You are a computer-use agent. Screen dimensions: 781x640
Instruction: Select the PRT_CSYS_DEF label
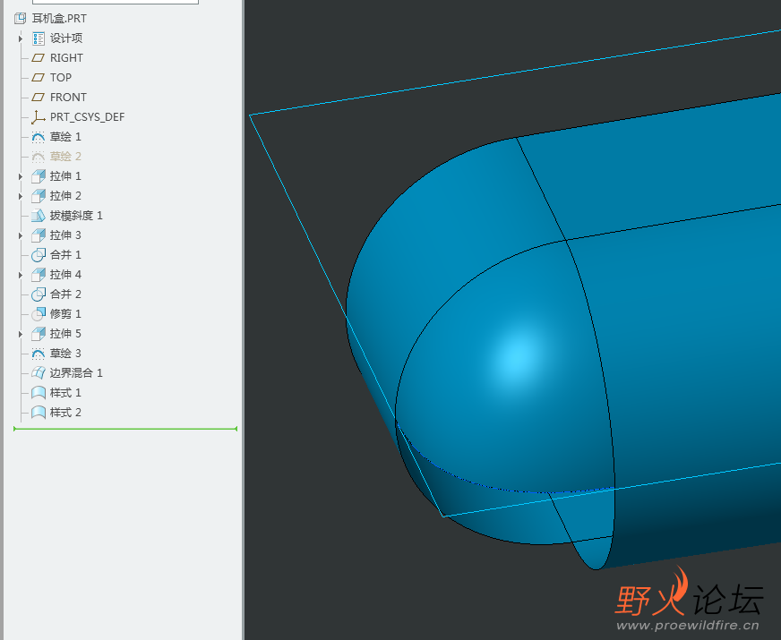(87, 117)
